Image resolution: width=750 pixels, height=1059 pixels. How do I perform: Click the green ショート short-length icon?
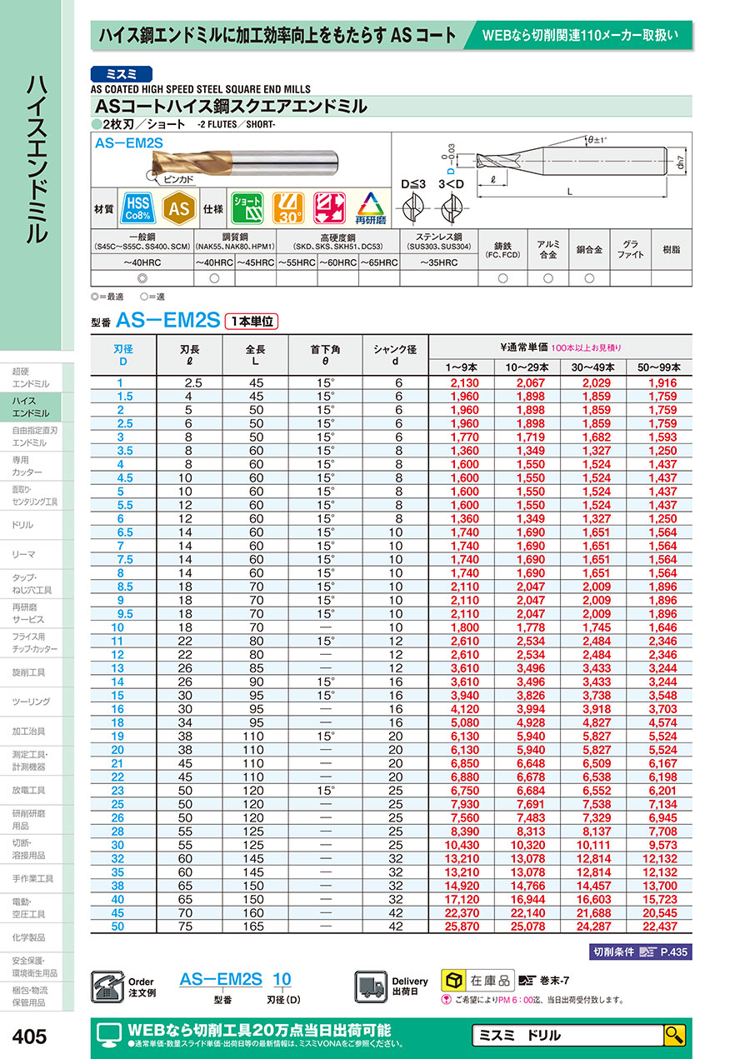[246, 208]
